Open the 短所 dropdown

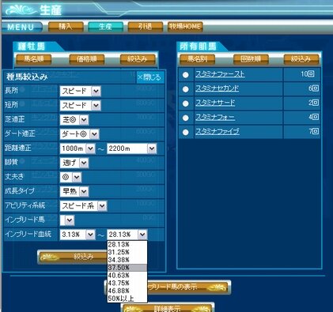click(80, 106)
